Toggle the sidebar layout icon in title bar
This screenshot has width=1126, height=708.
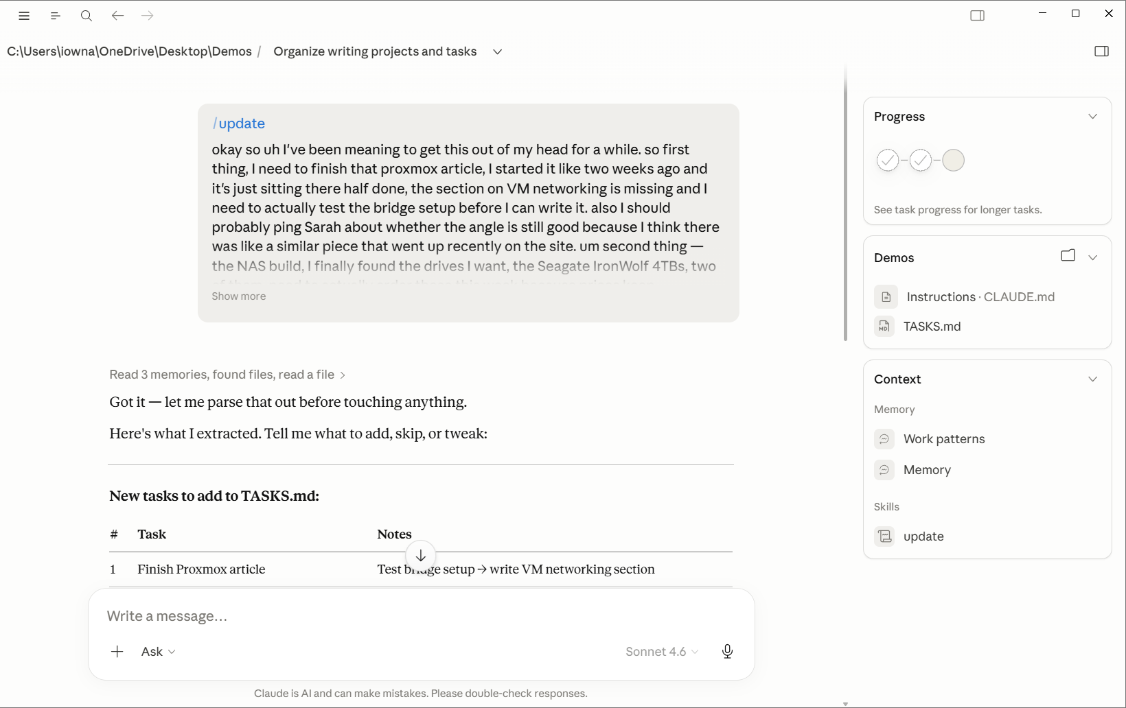[x=978, y=15]
